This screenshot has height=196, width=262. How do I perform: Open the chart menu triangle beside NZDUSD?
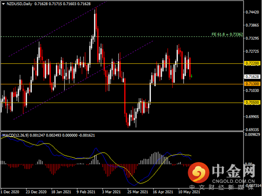tap(3, 4)
